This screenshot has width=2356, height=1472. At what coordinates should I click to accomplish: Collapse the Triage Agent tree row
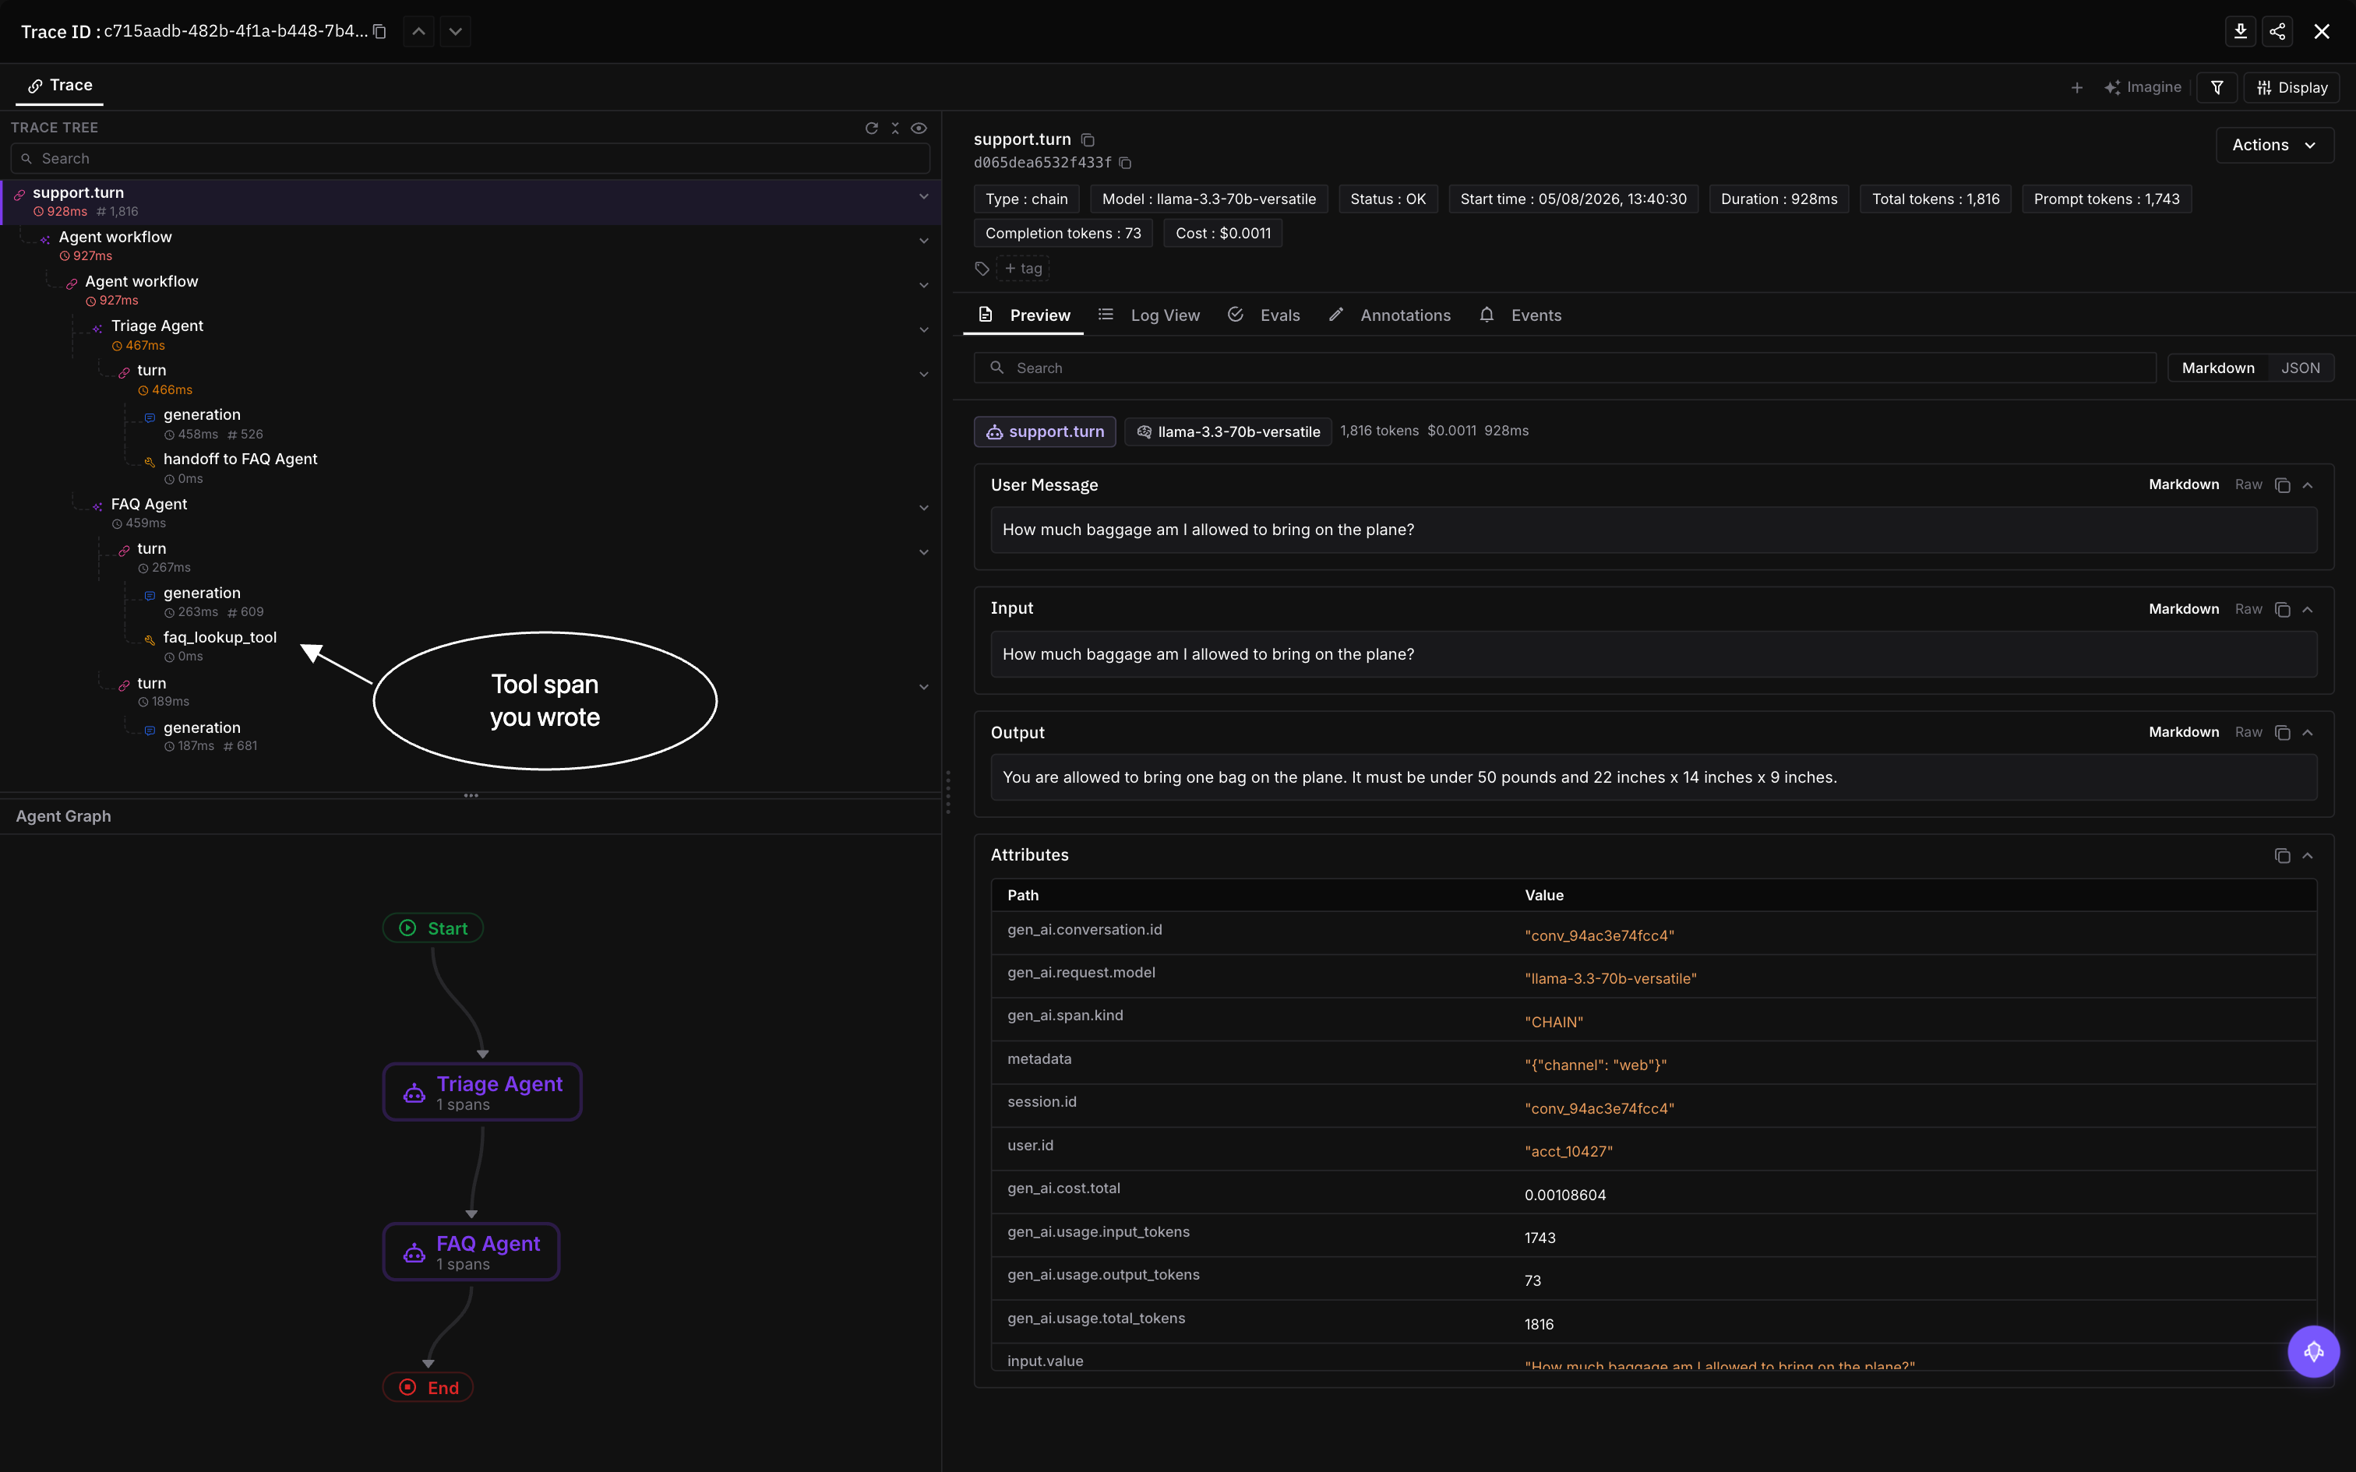[x=923, y=330]
